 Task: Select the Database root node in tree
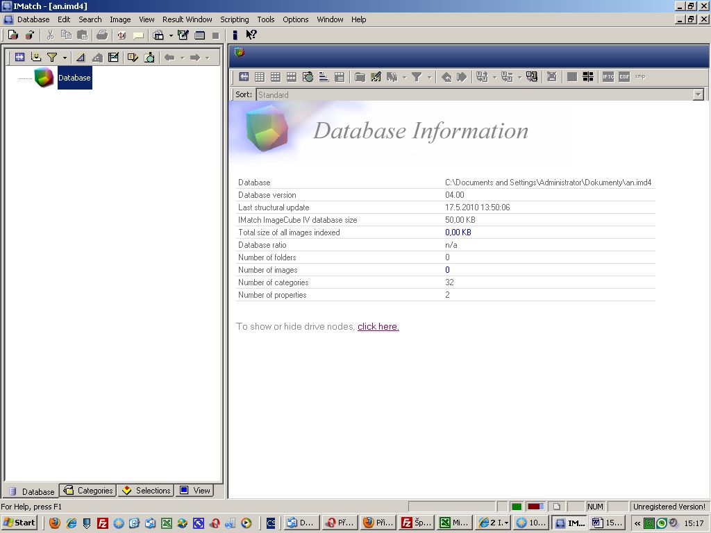[x=74, y=78]
